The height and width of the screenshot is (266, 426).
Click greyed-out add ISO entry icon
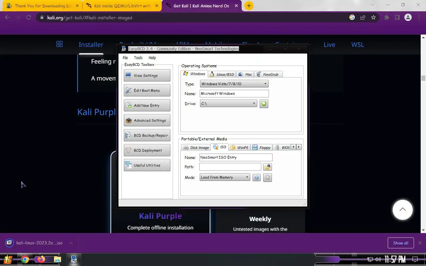[x=268, y=178]
